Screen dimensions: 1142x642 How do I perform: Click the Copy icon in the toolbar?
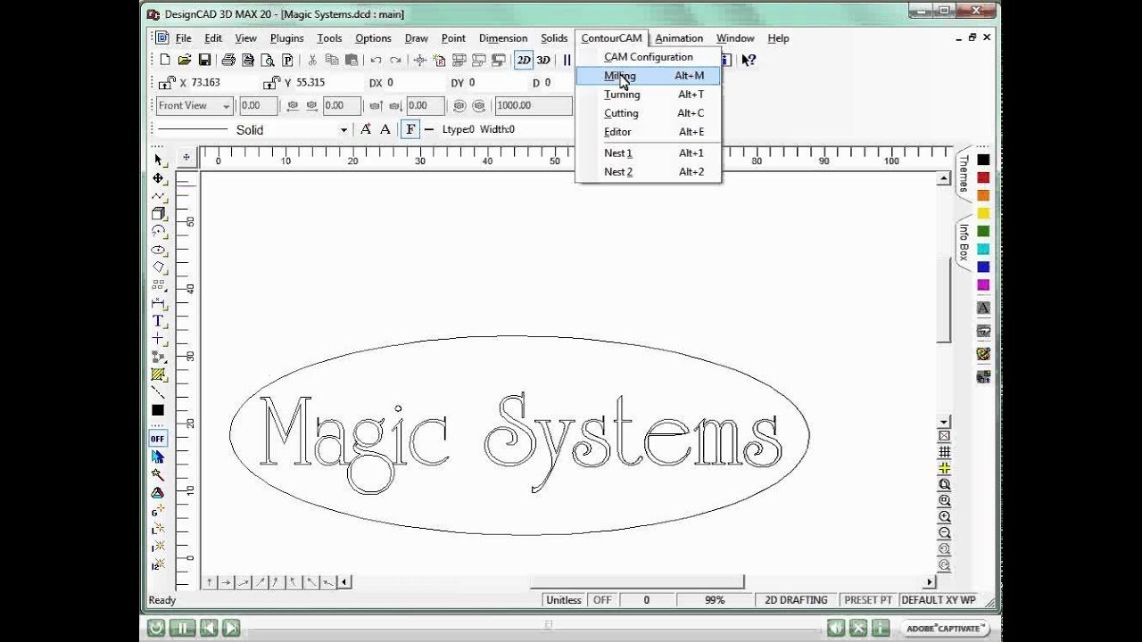click(332, 60)
